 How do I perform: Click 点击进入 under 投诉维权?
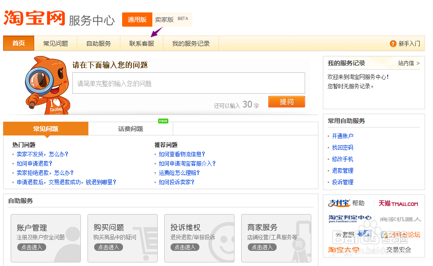coord(185,247)
